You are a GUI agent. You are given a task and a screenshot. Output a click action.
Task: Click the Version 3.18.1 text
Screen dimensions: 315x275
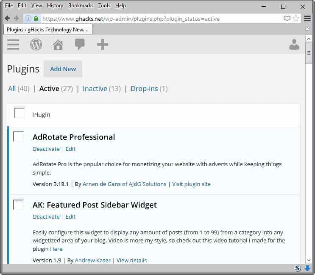(50, 184)
